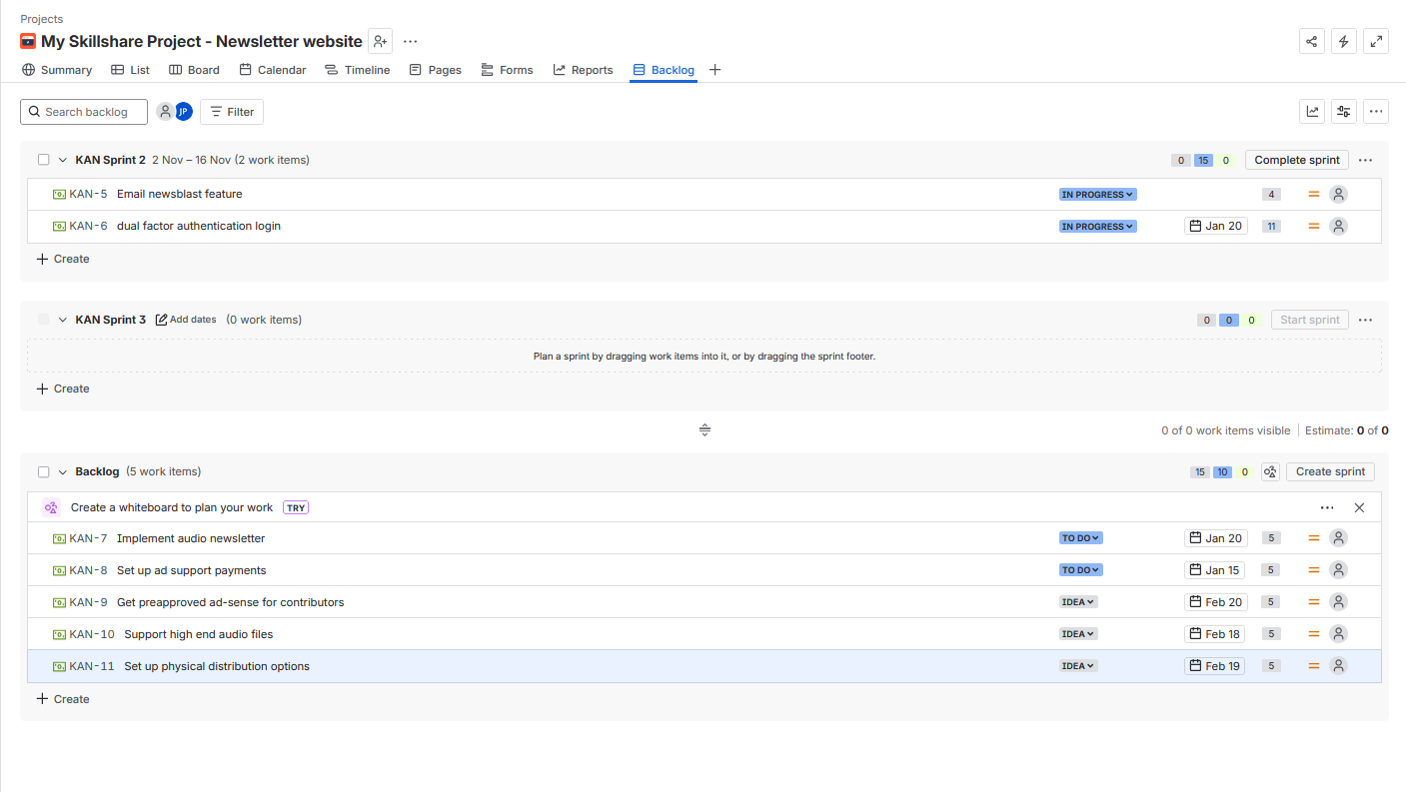This screenshot has width=1406, height=792.
Task: Click Create a whiteboard to plan your work
Action: (x=172, y=507)
